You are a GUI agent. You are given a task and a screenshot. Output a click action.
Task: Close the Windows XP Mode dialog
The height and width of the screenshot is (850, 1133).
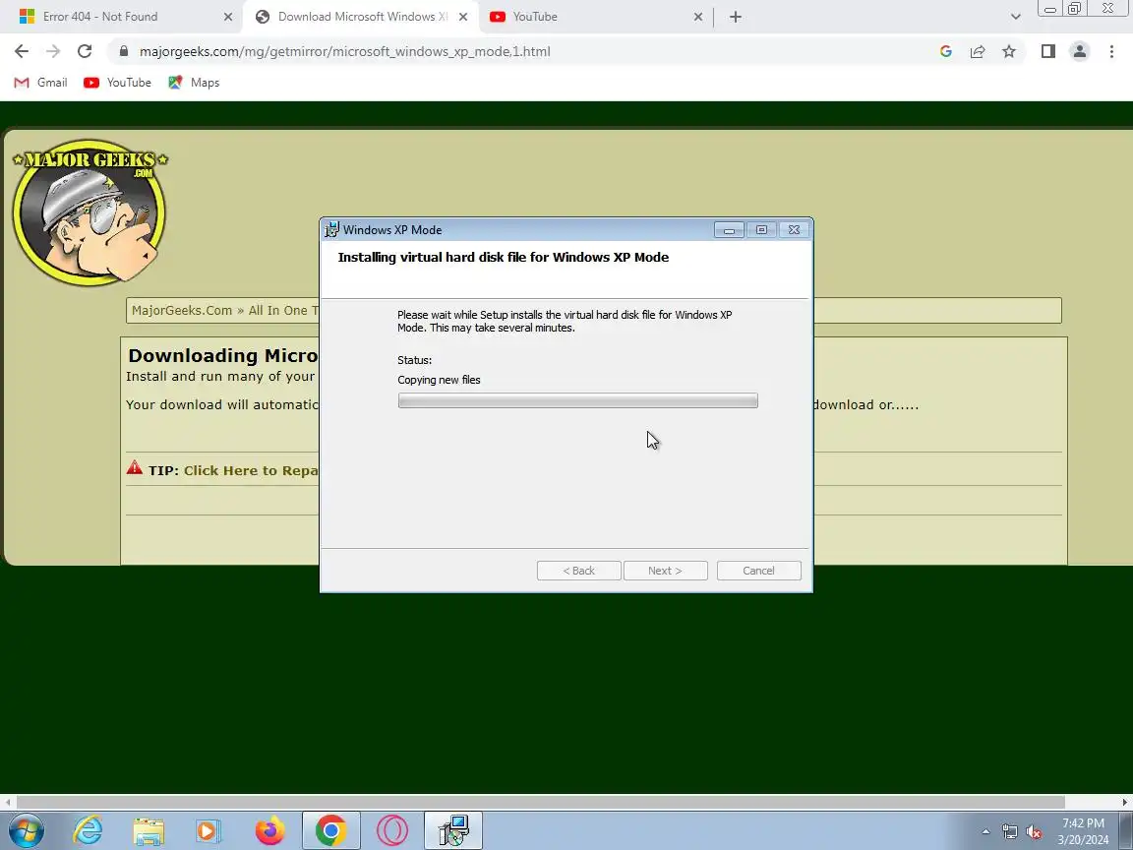(x=794, y=230)
